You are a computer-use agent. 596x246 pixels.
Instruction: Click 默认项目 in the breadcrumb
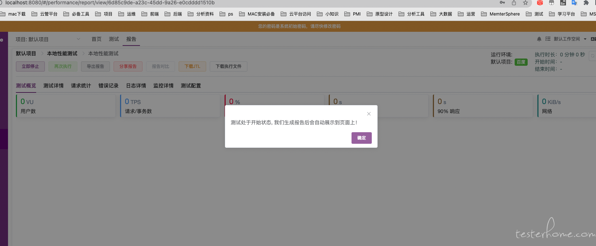click(26, 53)
